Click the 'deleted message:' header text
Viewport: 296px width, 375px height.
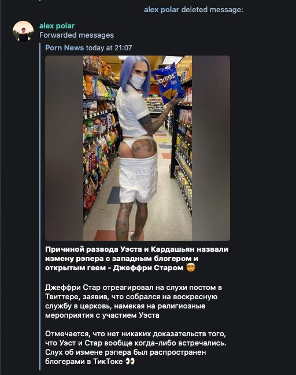(212, 10)
